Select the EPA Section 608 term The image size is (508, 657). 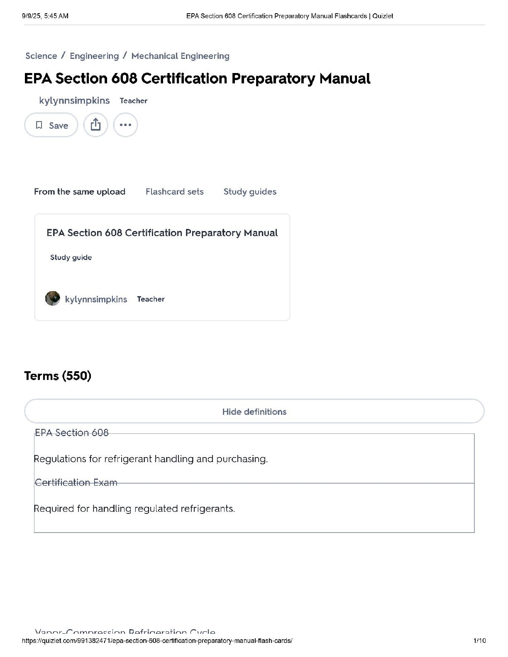[x=71, y=433]
